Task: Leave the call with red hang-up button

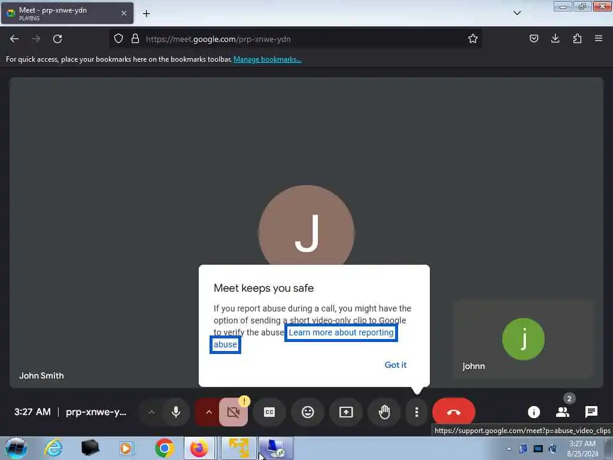Action: pyautogui.click(x=454, y=412)
